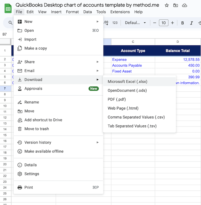Open the Insert menu
The height and width of the screenshot is (205, 201).
tap(56, 12)
